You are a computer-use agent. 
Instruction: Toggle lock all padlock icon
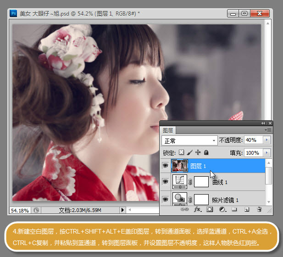(206, 153)
